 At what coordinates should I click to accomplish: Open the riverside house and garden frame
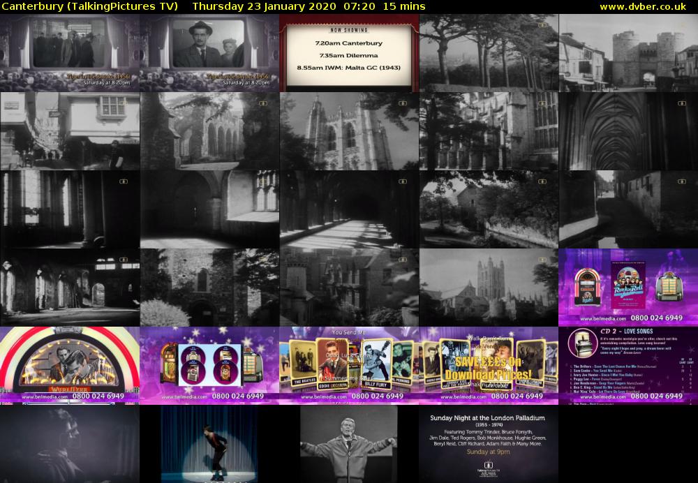[489, 209]
